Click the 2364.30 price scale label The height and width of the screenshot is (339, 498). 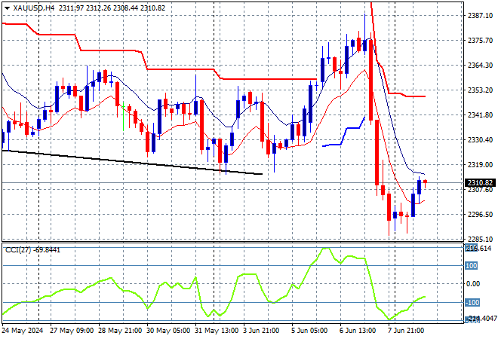480,66
